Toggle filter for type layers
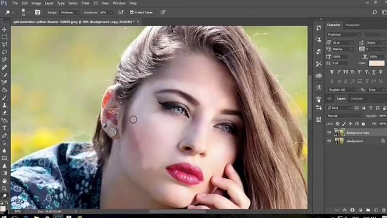 (371, 108)
